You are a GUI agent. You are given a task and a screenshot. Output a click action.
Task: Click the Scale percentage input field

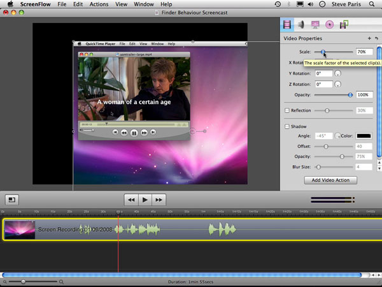click(364, 52)
